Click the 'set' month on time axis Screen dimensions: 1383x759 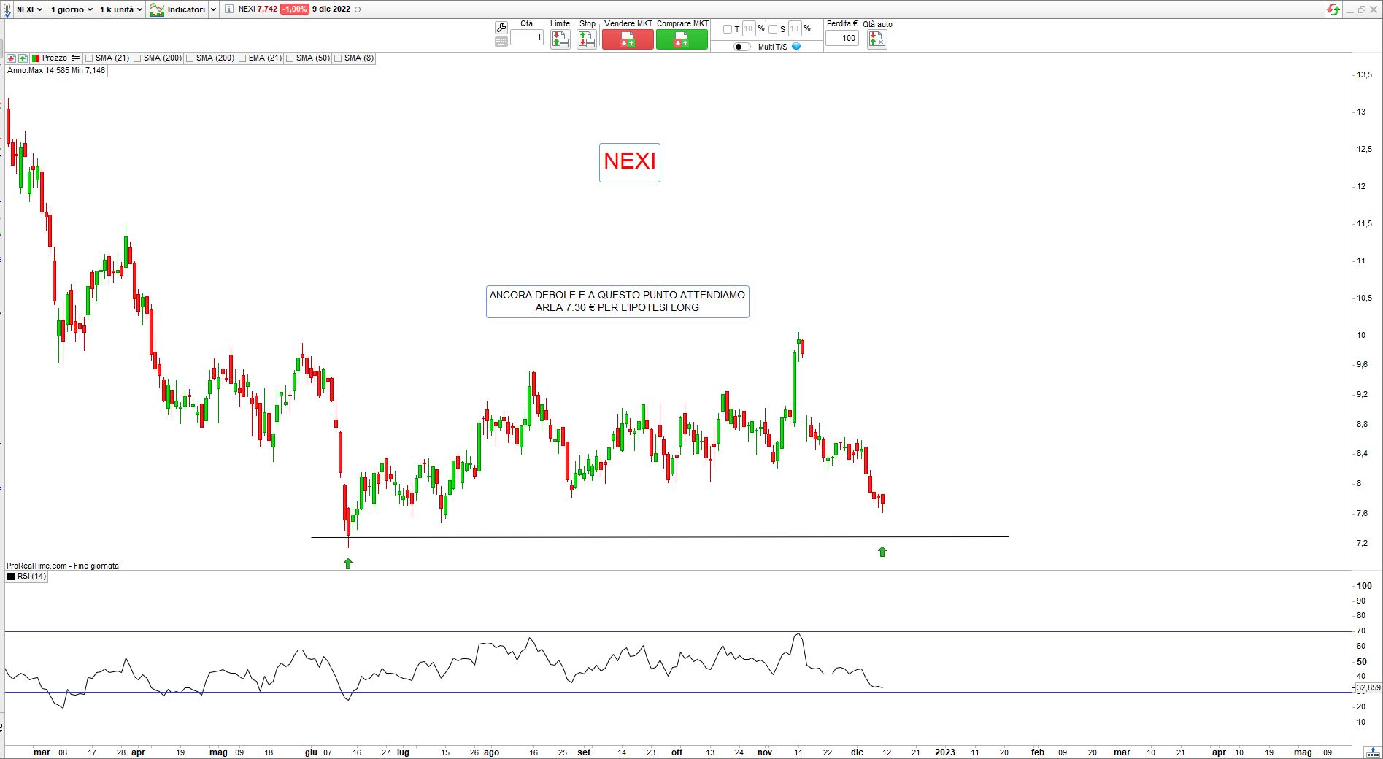(x=584, y=752)
